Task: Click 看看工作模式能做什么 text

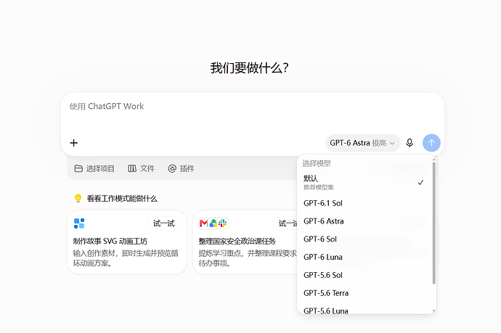Action: 122,199
